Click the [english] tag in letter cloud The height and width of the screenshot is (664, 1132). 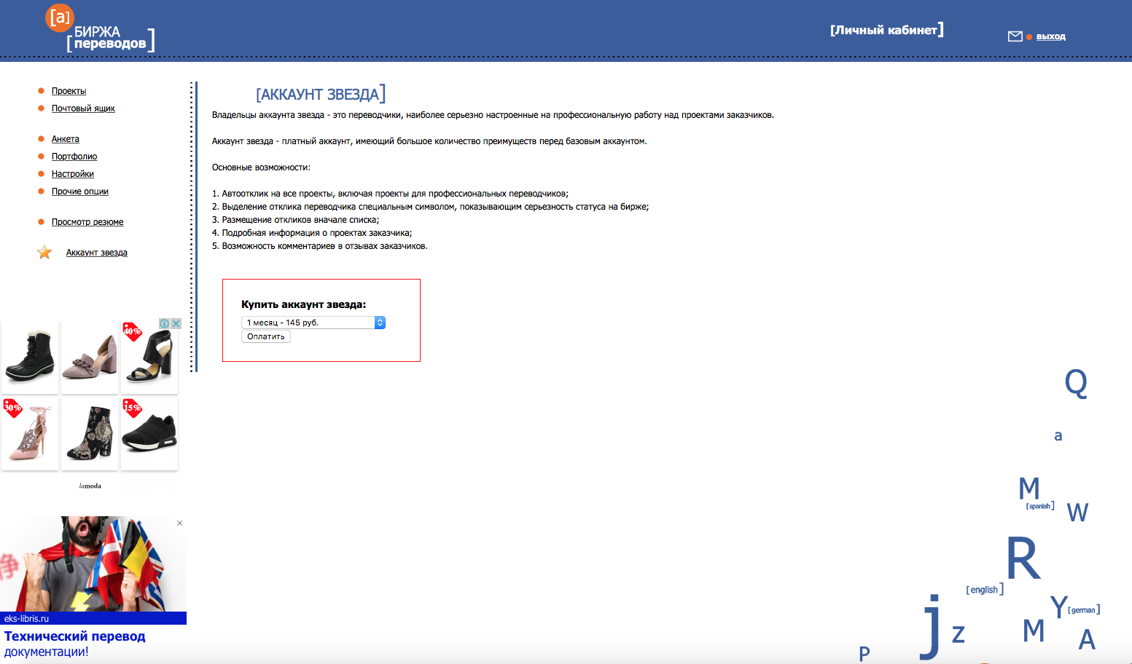[985, 590]
